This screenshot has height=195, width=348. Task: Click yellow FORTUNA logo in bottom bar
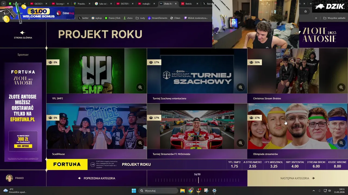point(67,164)
